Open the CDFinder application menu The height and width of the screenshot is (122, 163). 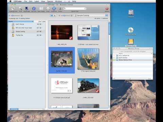point(18,1)
